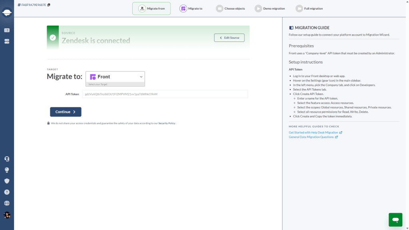Viewport: 409px width, 230px height.
Task: Expand the Front target platform dropdown
Action: coord(115,77)
